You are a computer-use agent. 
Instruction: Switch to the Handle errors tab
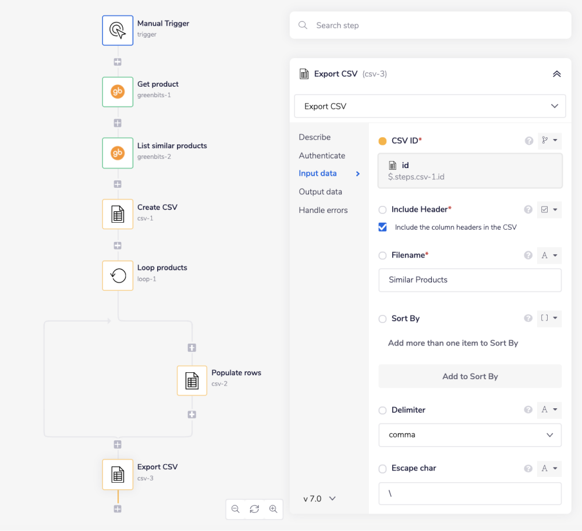[323, 211]
